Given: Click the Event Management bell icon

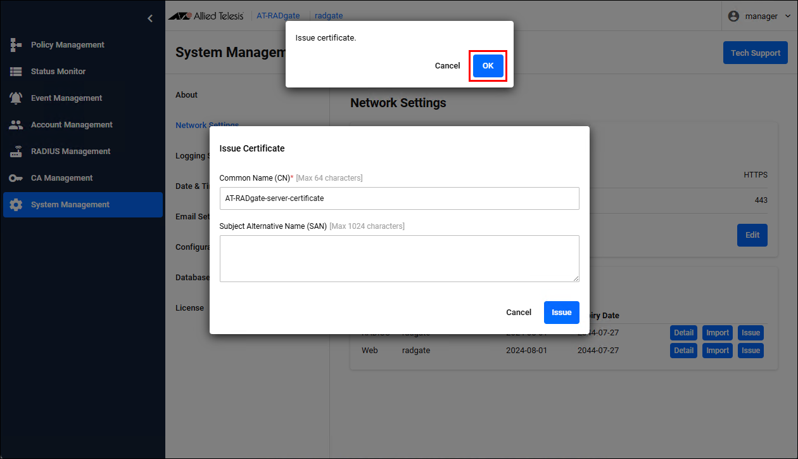Looking at the screenshot, I should (x=16, y=98).
